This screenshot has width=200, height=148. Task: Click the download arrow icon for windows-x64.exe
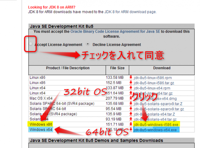tap(131, 129)
